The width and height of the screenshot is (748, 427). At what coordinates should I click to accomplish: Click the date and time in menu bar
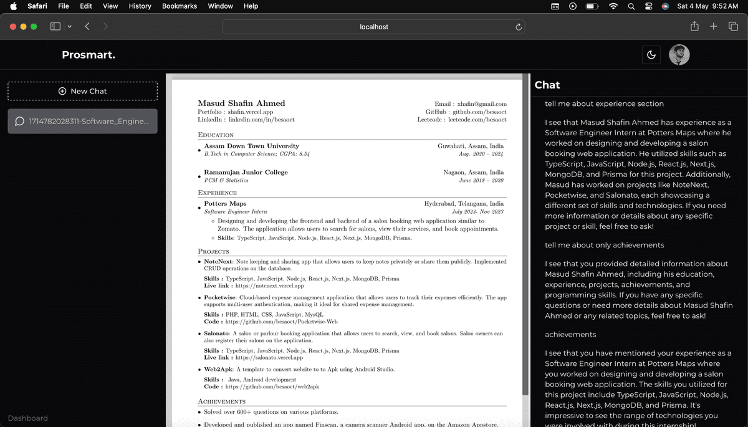pyautogui.click(x=707, y=6)
